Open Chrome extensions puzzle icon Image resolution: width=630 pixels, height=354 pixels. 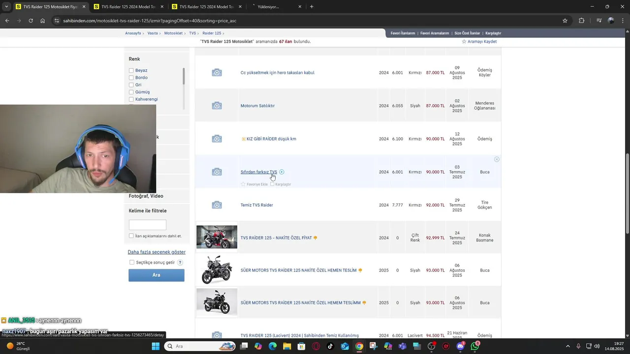coord(582,21)
